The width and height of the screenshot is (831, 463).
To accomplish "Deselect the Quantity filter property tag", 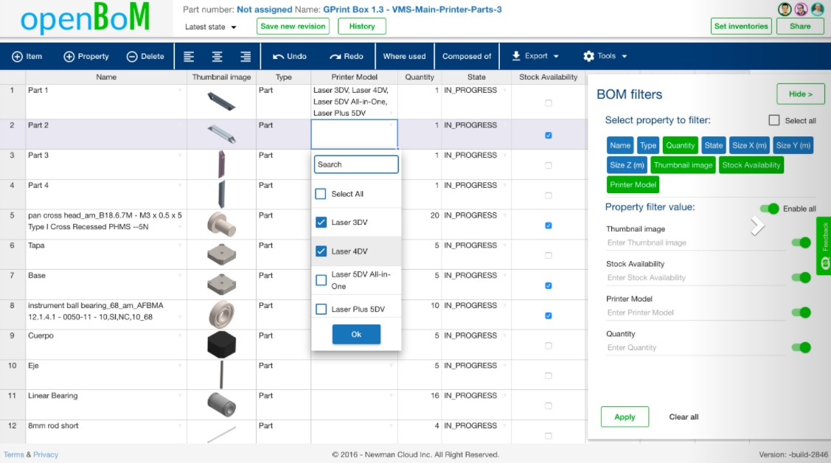I will tap(680, 145).
